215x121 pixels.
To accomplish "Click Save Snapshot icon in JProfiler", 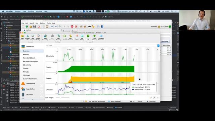I will [x=33, y=37].
